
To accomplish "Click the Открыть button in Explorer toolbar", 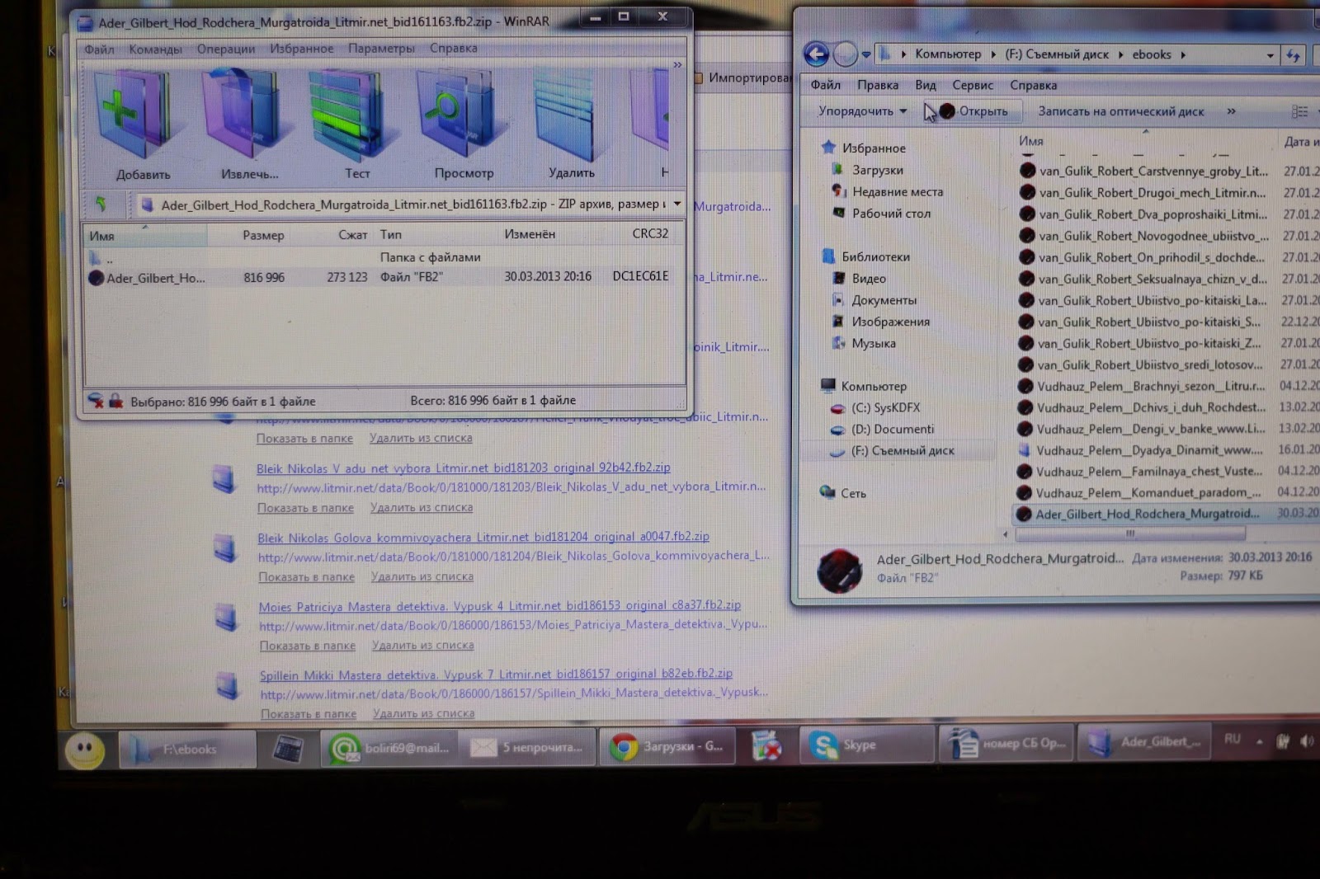I will tap(973, 110).
